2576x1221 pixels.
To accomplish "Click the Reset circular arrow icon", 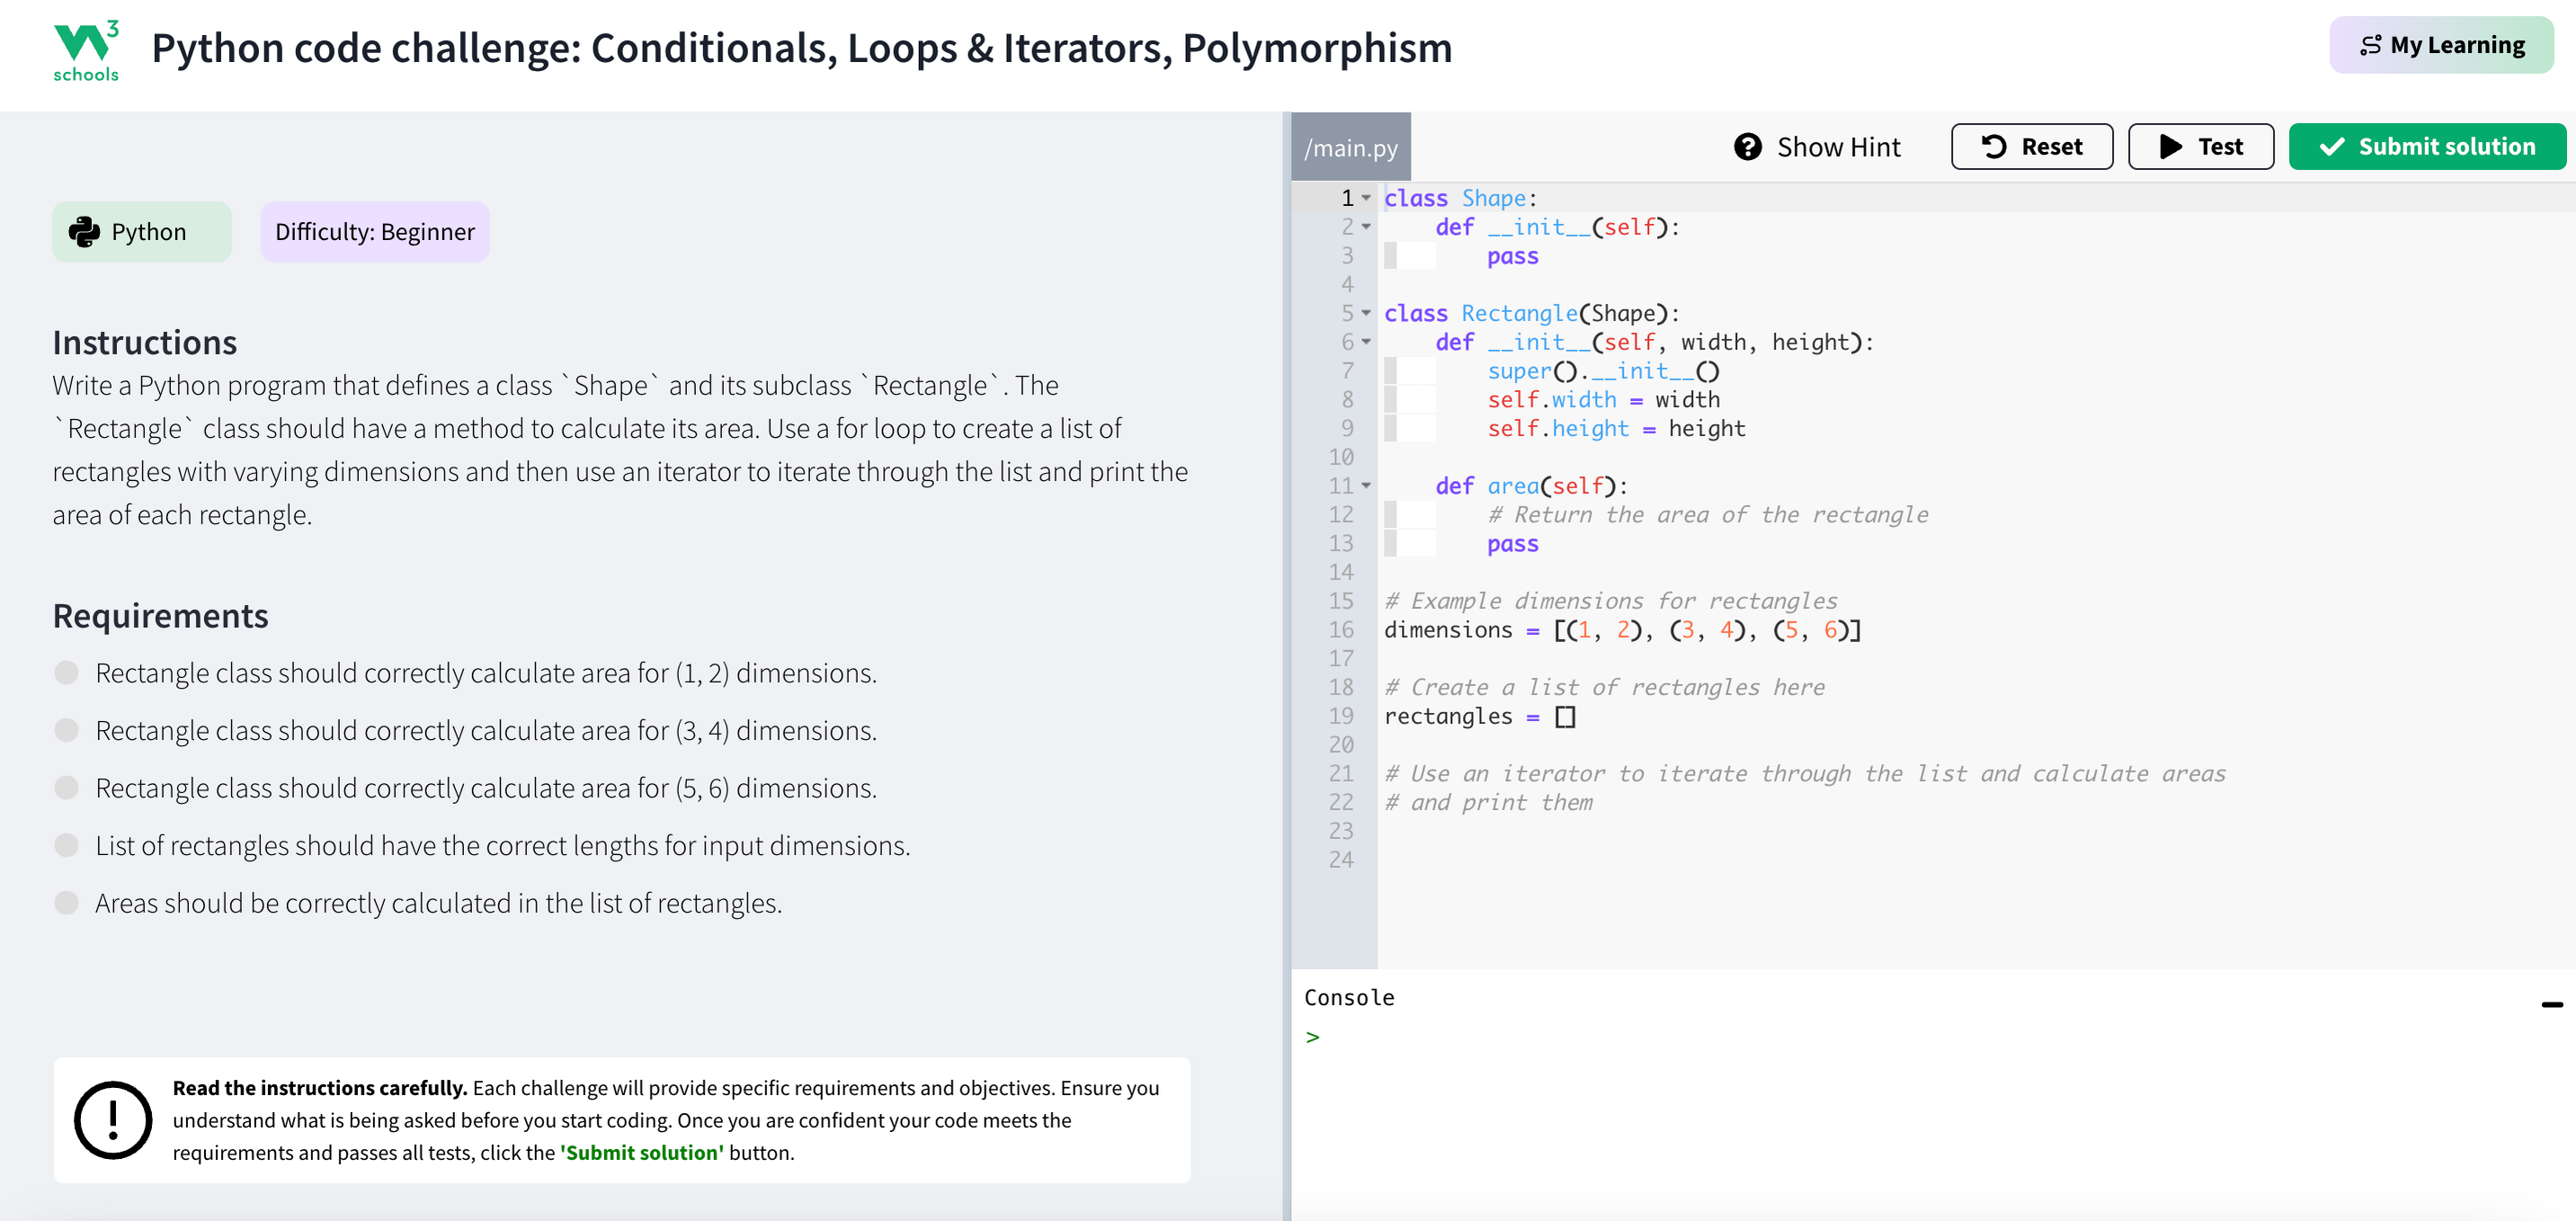I will click(x=1993, y=147).
